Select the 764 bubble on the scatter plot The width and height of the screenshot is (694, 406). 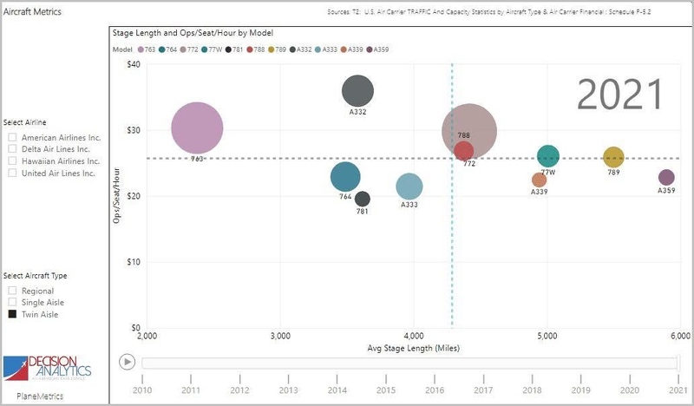pyautogui.click(x=345, y=177)
